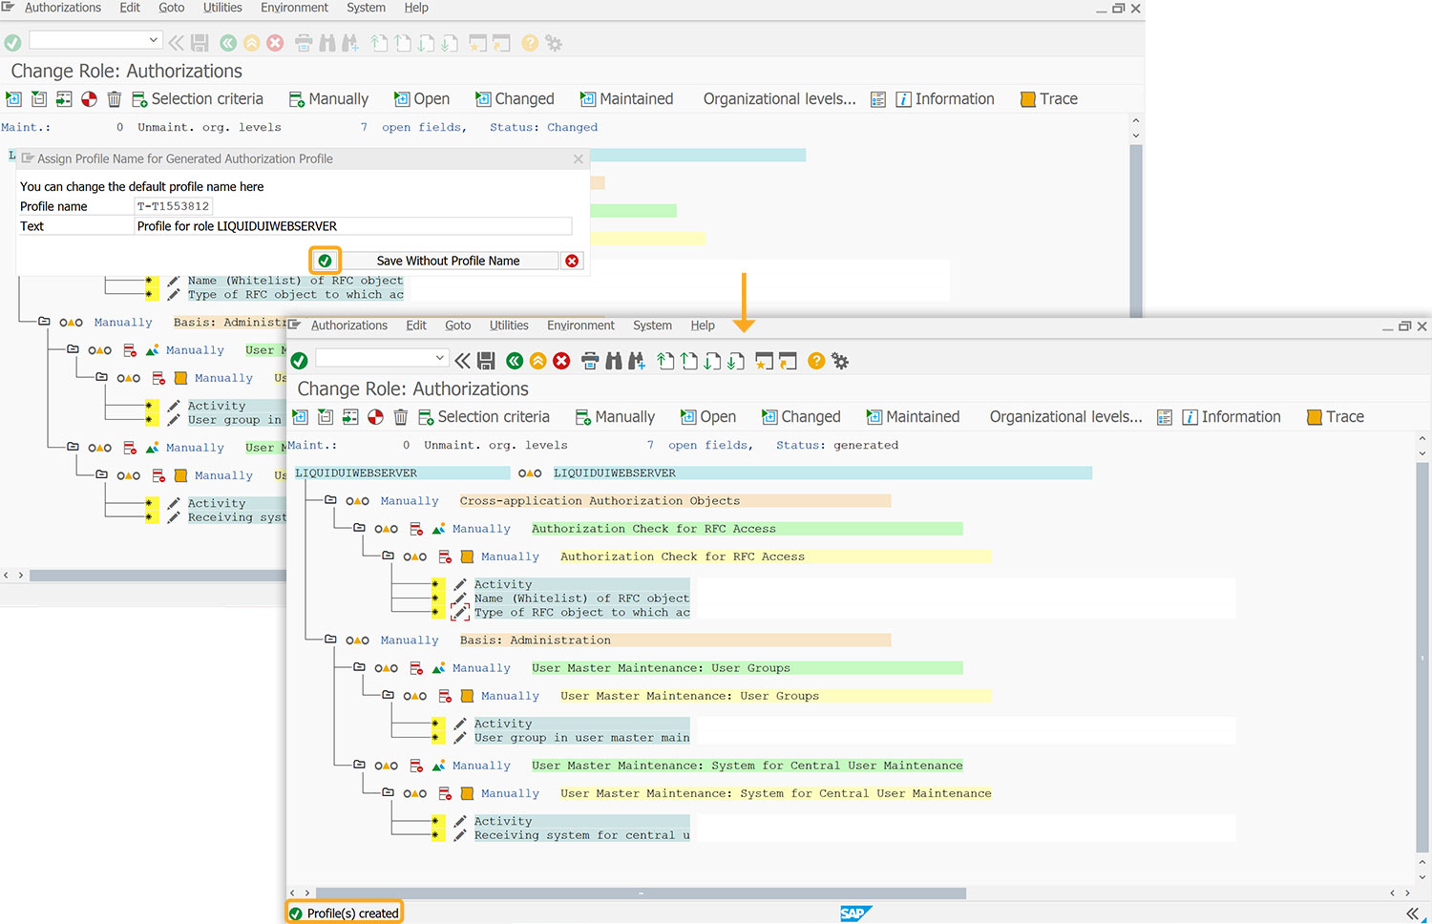Click the pencil icon beside Receiving system in front window
Image resolution: width=1432 pixels, height=924 pixels.
pos(460,835)
